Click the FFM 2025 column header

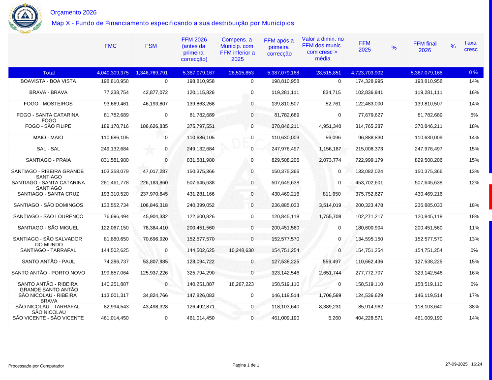[x=365, y=46]
